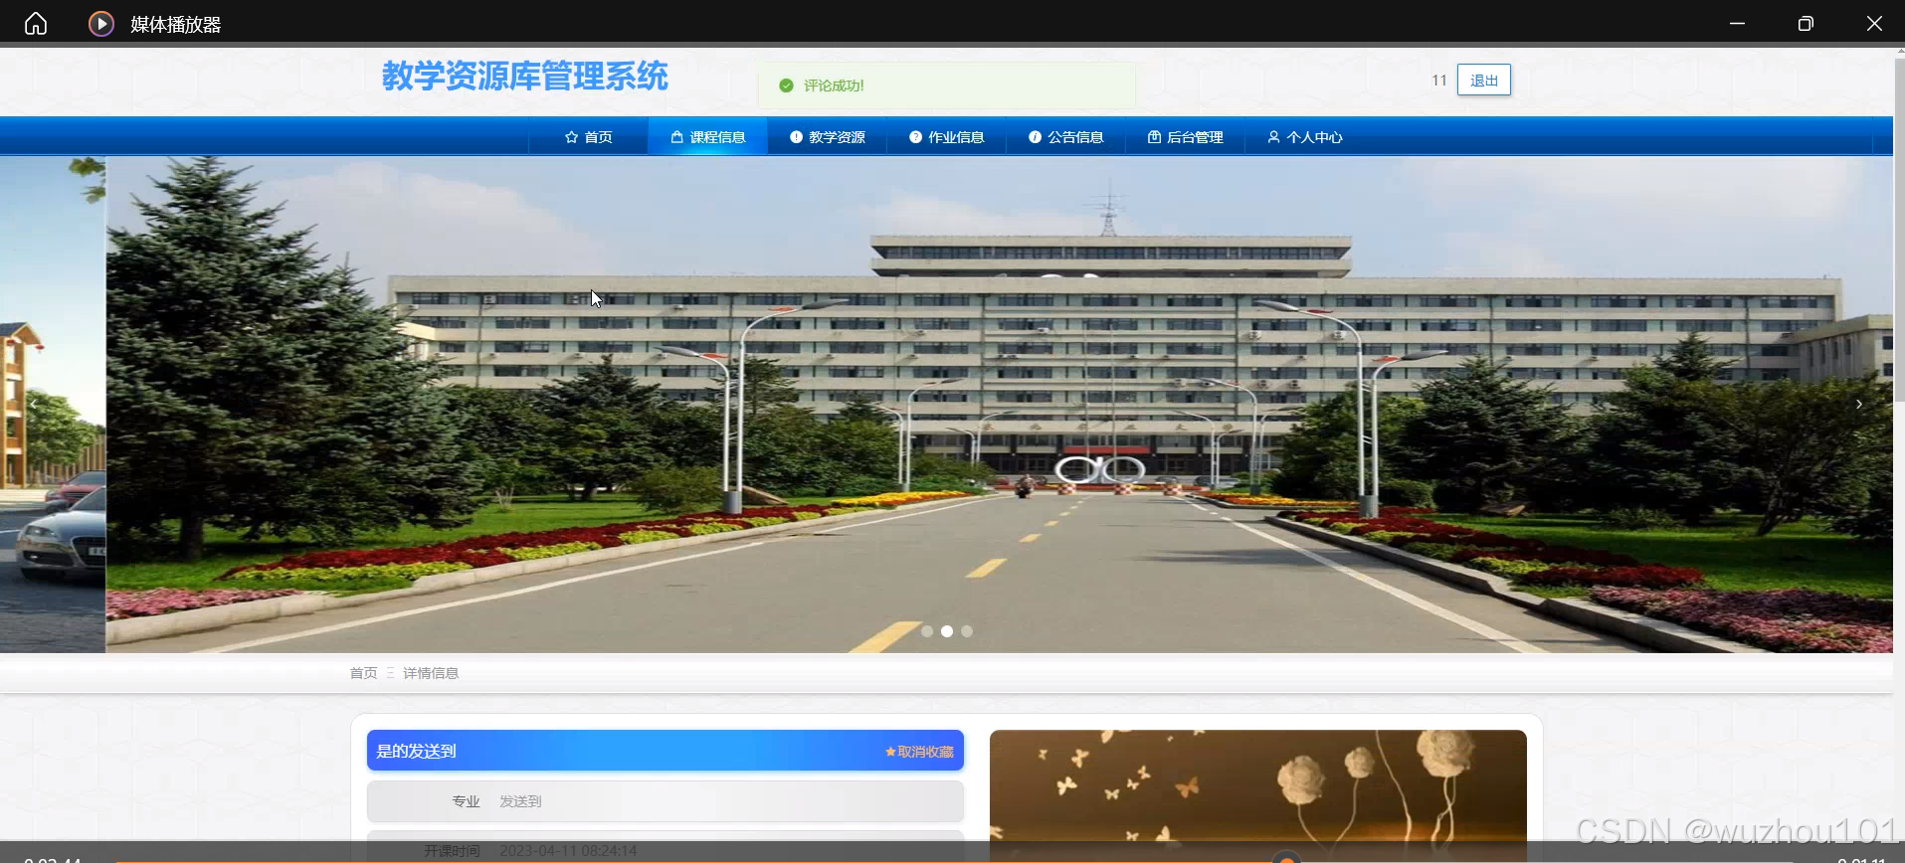Click the 媒体播放器 window title text
1905x863 pixels.
(x=175, y=24)
